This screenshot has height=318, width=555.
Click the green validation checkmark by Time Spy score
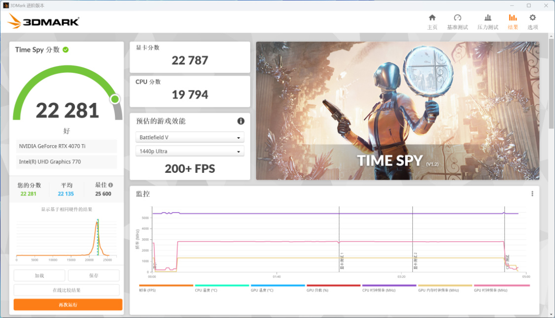66,50
